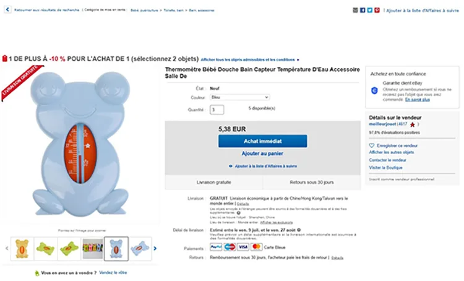Click the Quantité input field
This screenshot has height=281, width=464.
[x=217, y=110]
